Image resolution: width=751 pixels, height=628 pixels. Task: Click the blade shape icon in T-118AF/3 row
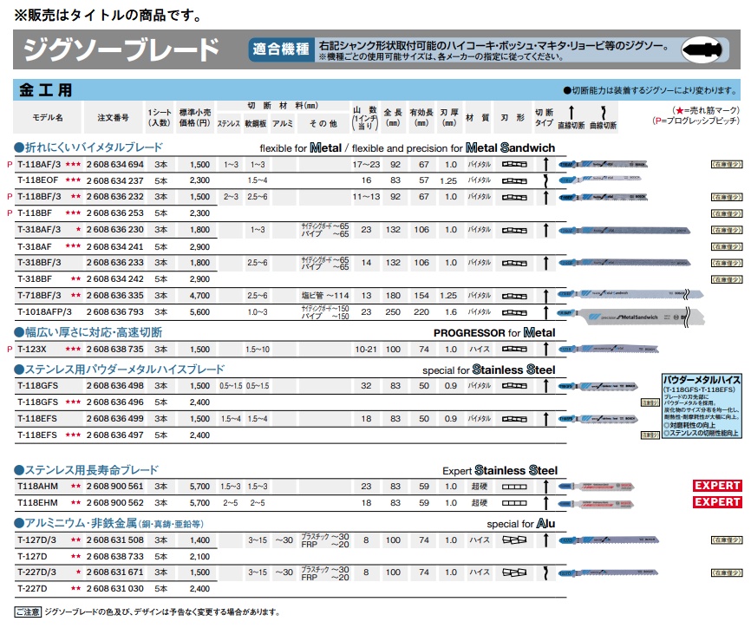pos(515,164)
